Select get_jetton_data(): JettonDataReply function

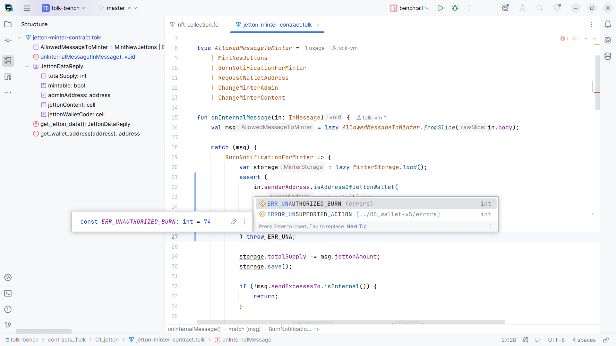85,124
